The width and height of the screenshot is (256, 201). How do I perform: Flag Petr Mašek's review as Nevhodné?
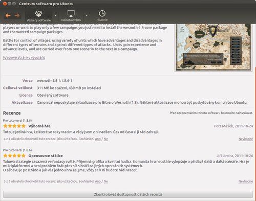pyautogui.click(x=246, y=139)
